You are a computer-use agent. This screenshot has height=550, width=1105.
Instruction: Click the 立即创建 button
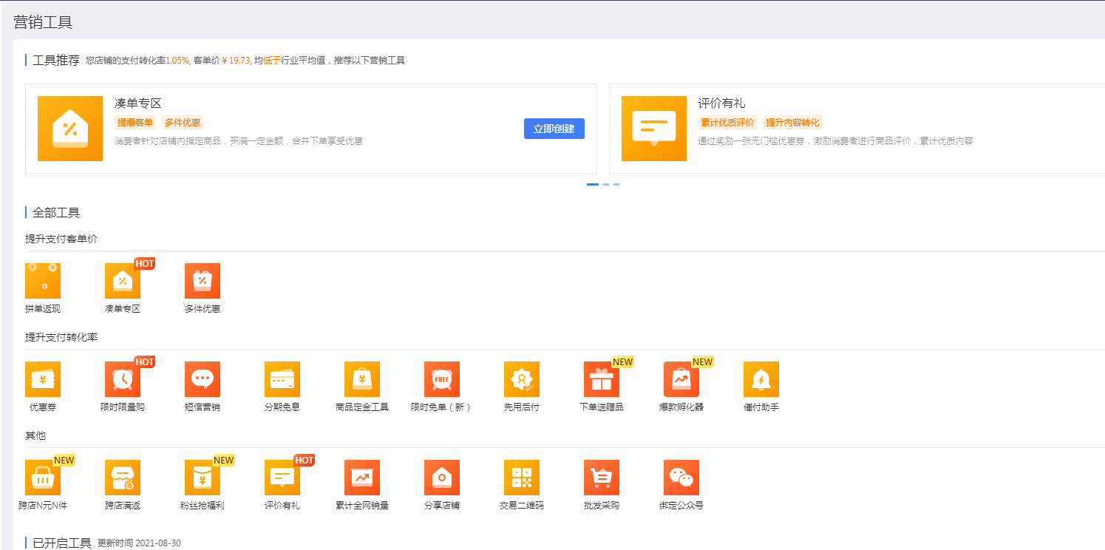pyautogui.click(x=554, y=129)
